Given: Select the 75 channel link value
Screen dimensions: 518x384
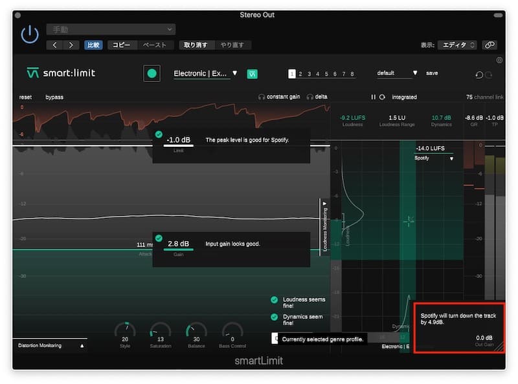Looking at the screenshot, I should click(x=469, y=97).
